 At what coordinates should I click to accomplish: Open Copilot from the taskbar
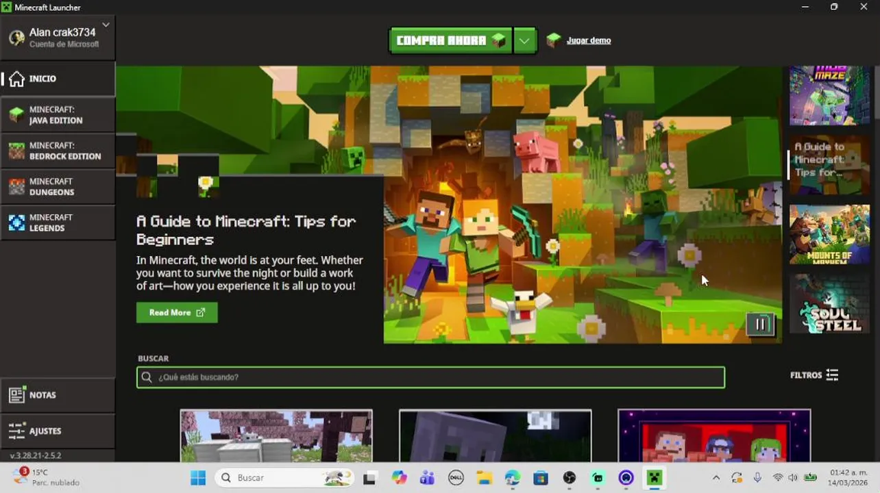[399, 478]
